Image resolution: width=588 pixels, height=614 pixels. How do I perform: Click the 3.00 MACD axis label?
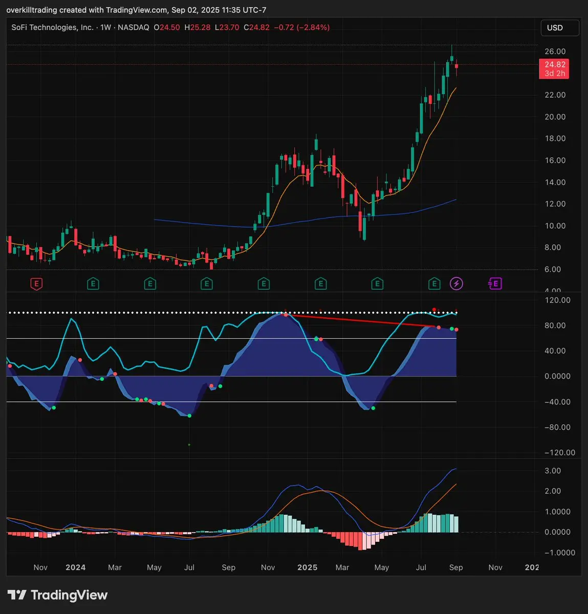tap(553, 471)
